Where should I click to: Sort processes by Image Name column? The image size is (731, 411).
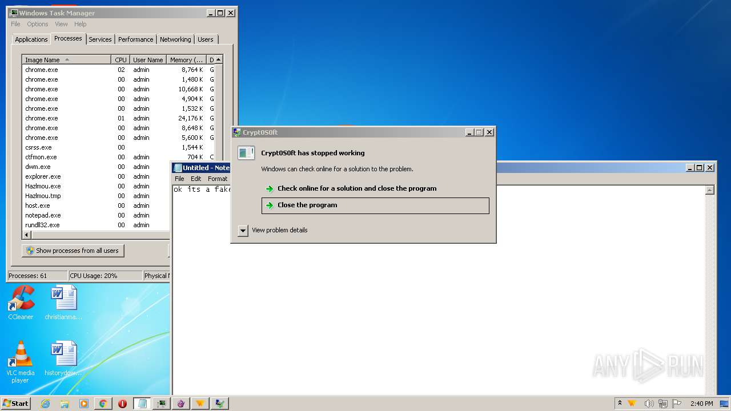pos(66,60)
